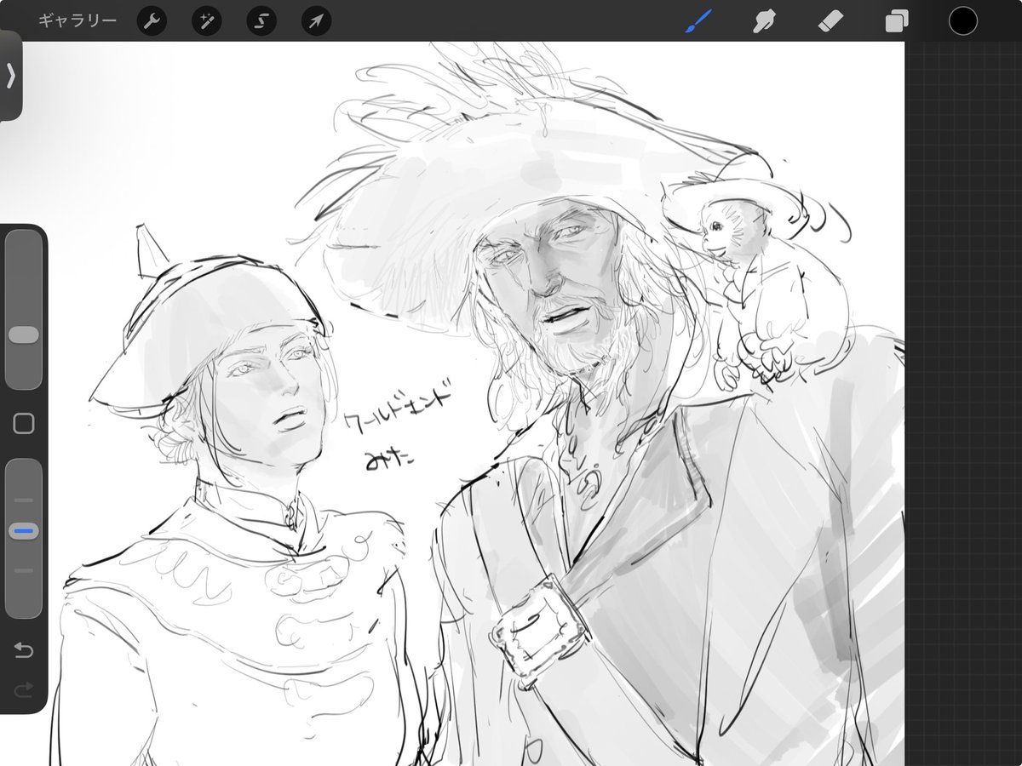Expand the collapsed left side tab

pos(10,76)
